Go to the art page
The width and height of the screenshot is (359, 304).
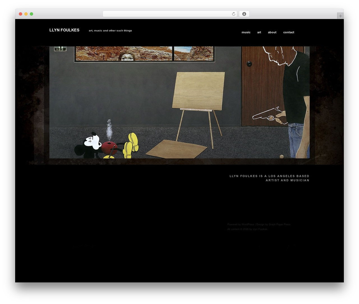(x=259, y=32)
